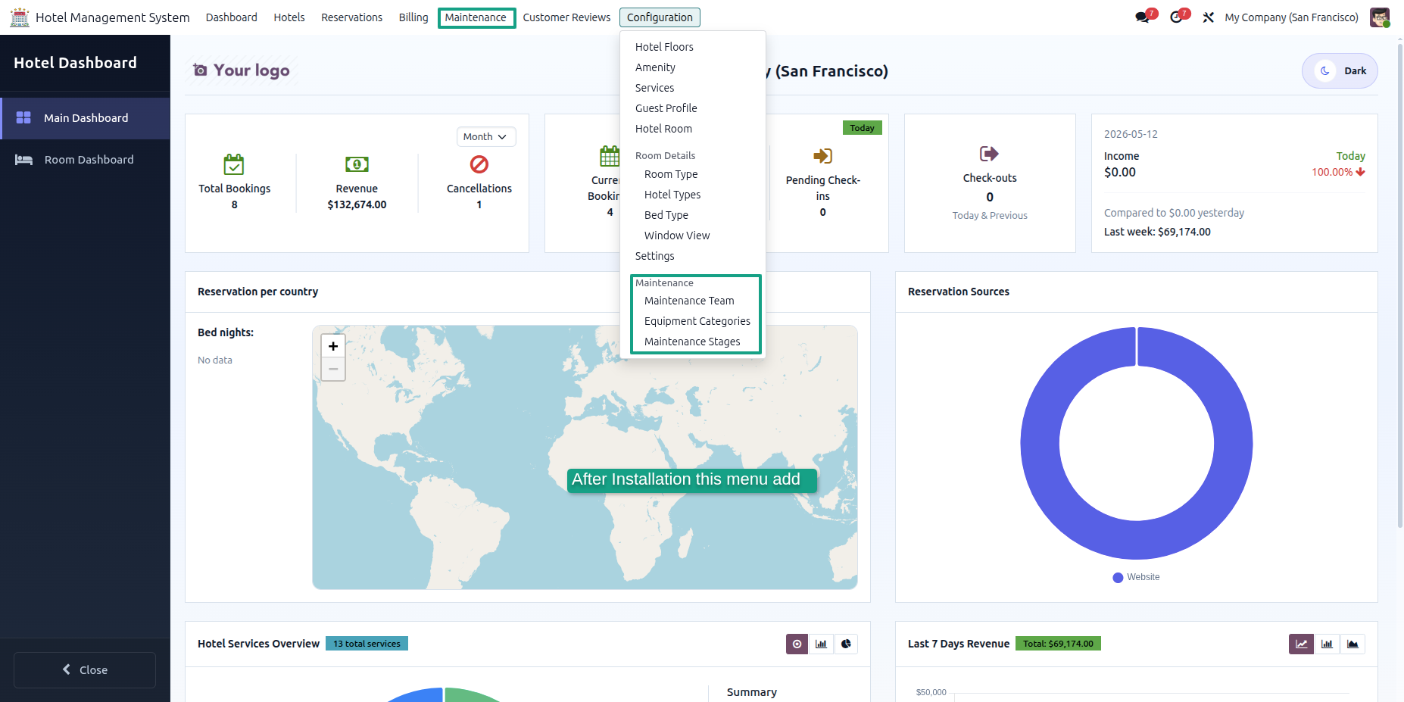Open Window View configuration entry
Screen dimensions: 1404x702
click(677, 236)
